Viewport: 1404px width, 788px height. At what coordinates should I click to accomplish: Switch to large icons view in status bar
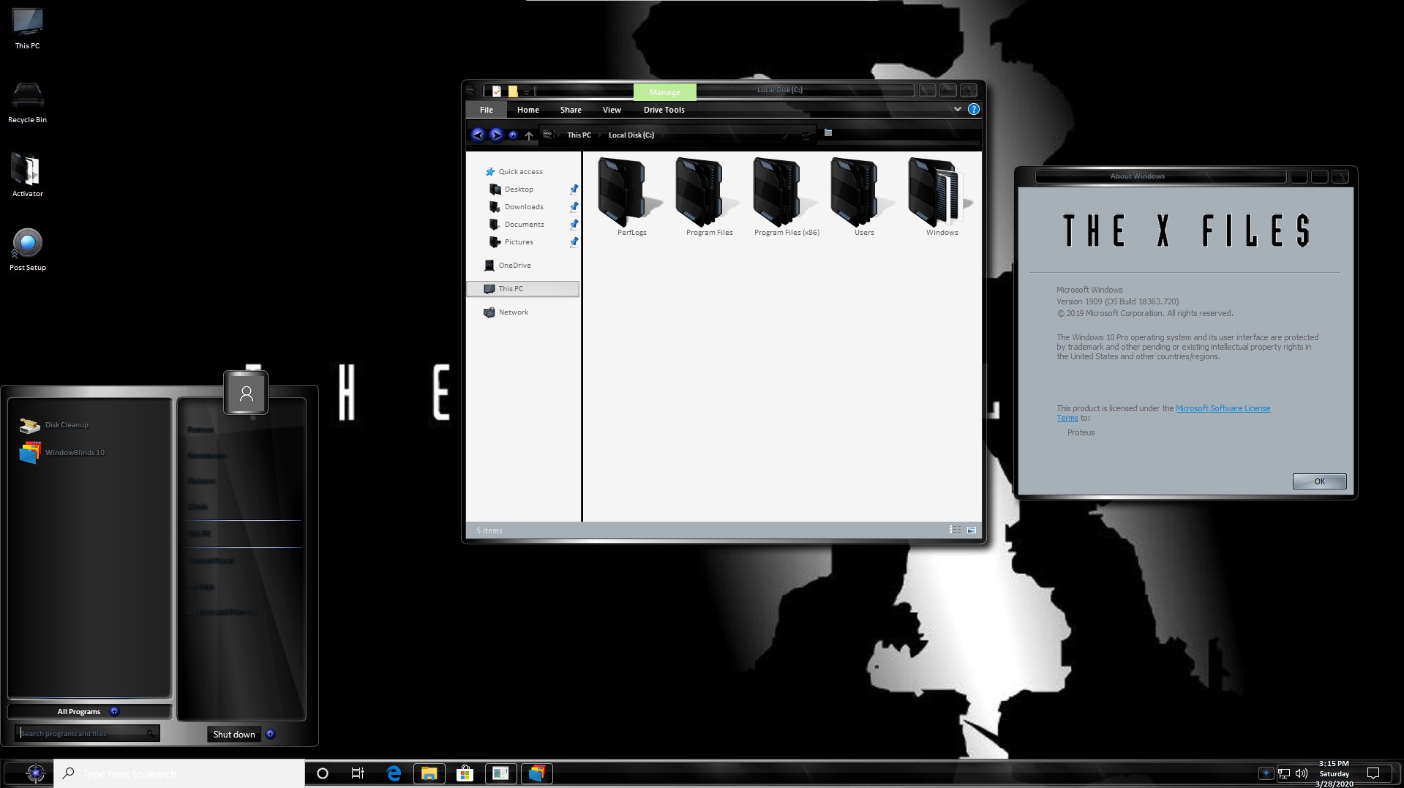coord(972,530)
